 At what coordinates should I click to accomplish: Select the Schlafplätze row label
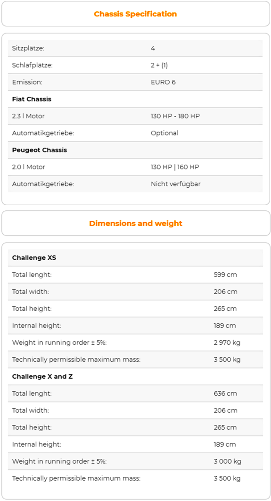pos(32,65)
